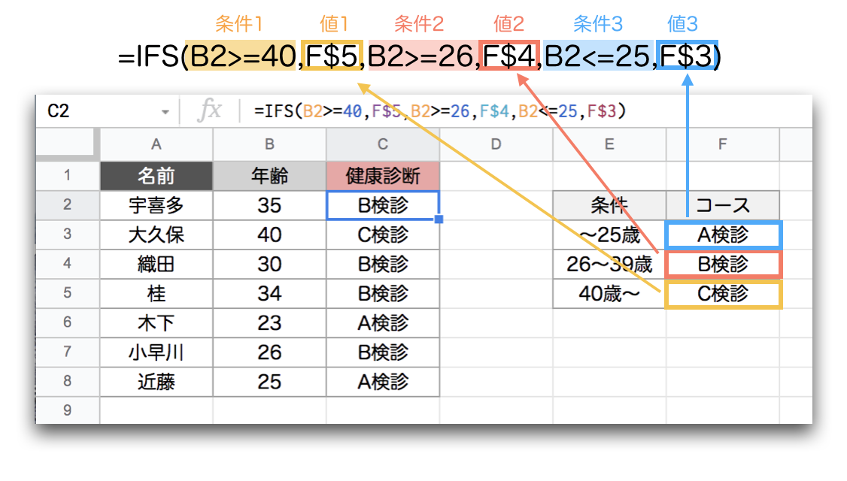Select the cell with 織田
This screenshot has width=847, height=481.
(x=156, y=264)
